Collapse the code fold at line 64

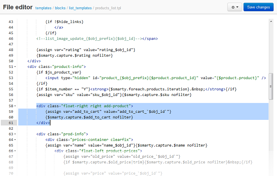tap(15, 140)
